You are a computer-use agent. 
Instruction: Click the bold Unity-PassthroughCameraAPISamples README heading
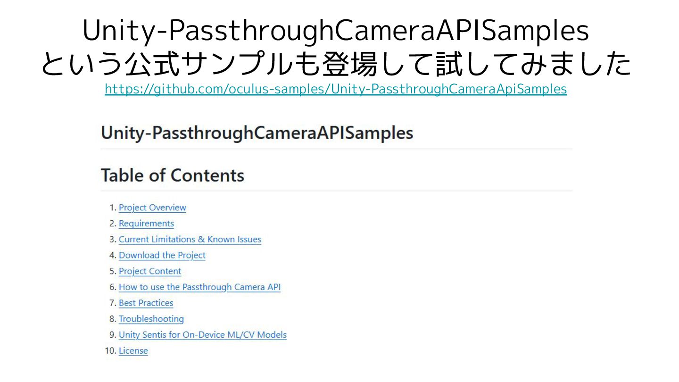pyautogui.click(x=257, y=133)
